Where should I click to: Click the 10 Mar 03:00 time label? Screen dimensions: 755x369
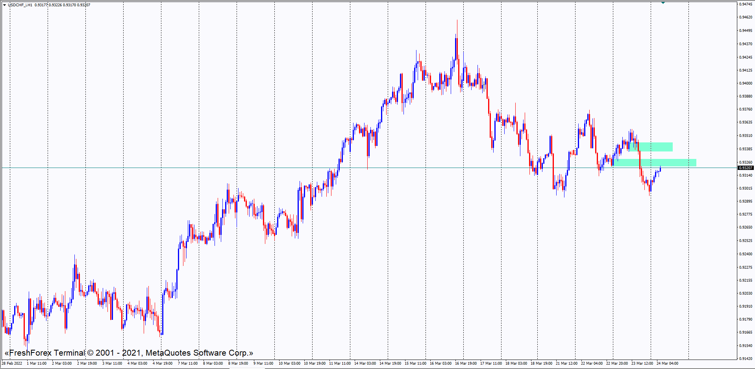pos(289,363)
